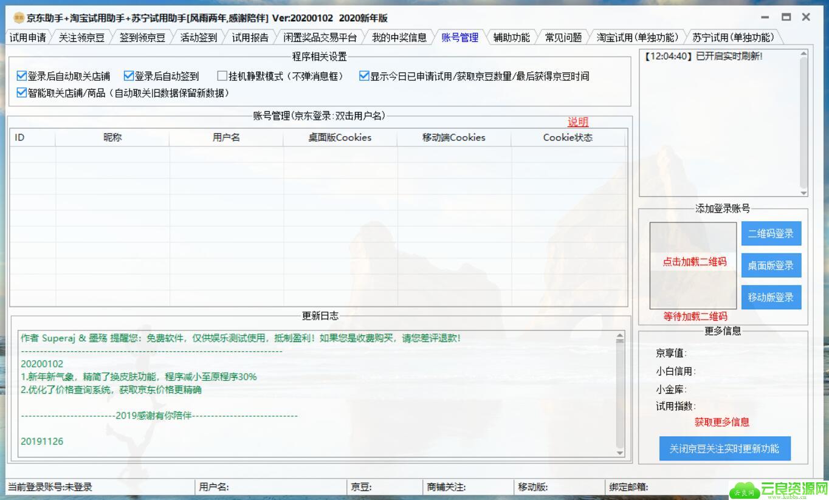The width and height of the screenshot is (829, 500).
Task: Select the 账号管理 tab
Action: [460, 38]
